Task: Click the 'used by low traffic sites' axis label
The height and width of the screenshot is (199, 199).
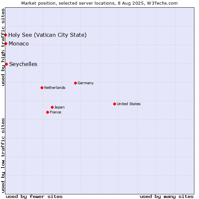Action: tap(3, 156)
